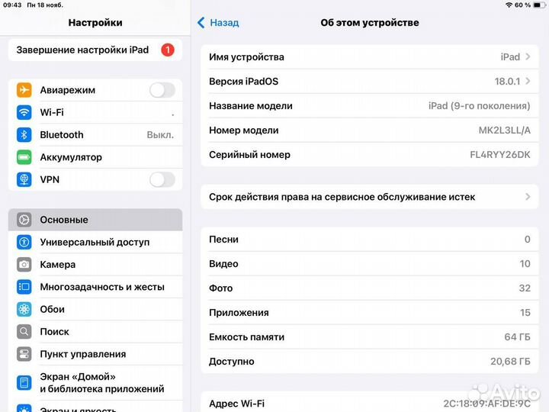Tap the Пункт управления switches icon
The width and height of the screenshot is (549, 412).
pos(24,354)
